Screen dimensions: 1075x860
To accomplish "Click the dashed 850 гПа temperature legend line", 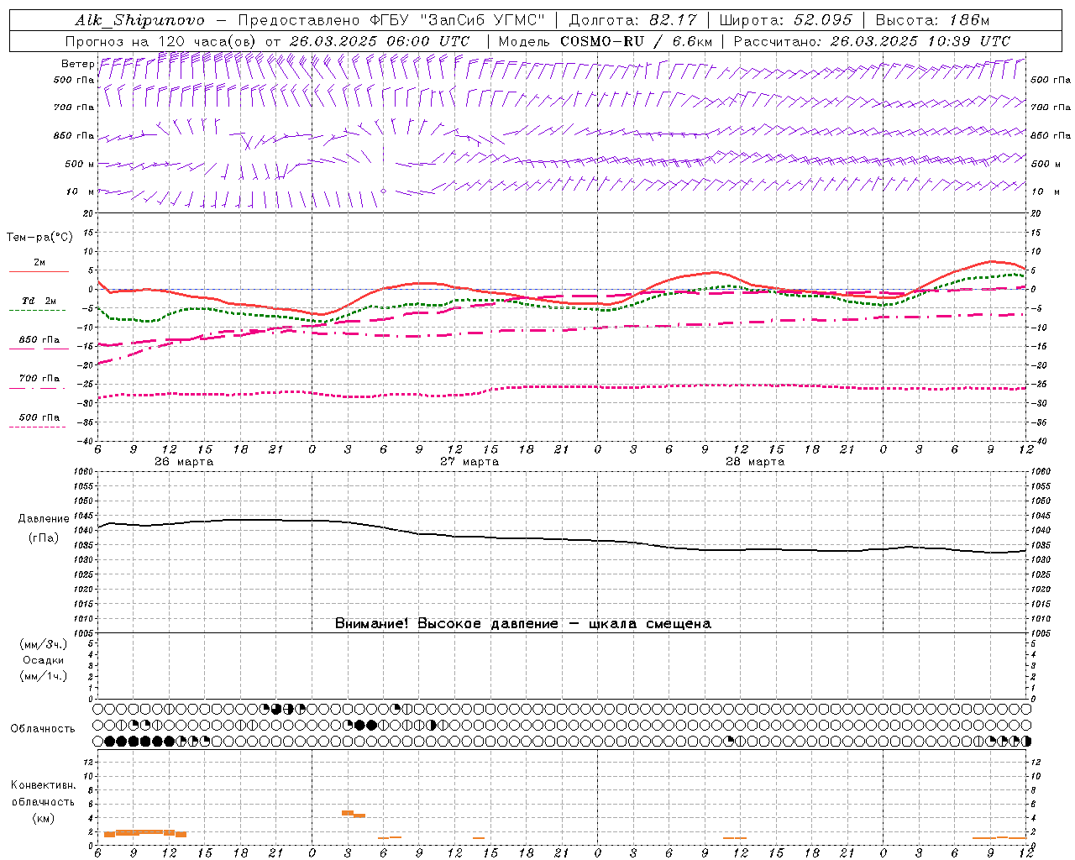I will [38, 349].
